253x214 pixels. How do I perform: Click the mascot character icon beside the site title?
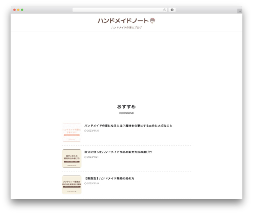click(x=152, y=21)
